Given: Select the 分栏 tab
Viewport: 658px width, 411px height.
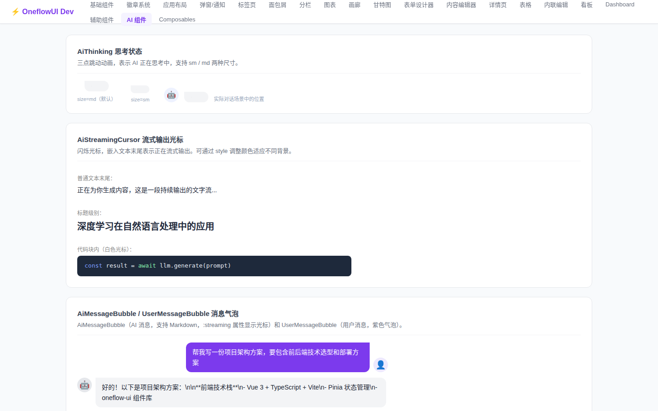Looking at the screenshot, I should (305, 5).
